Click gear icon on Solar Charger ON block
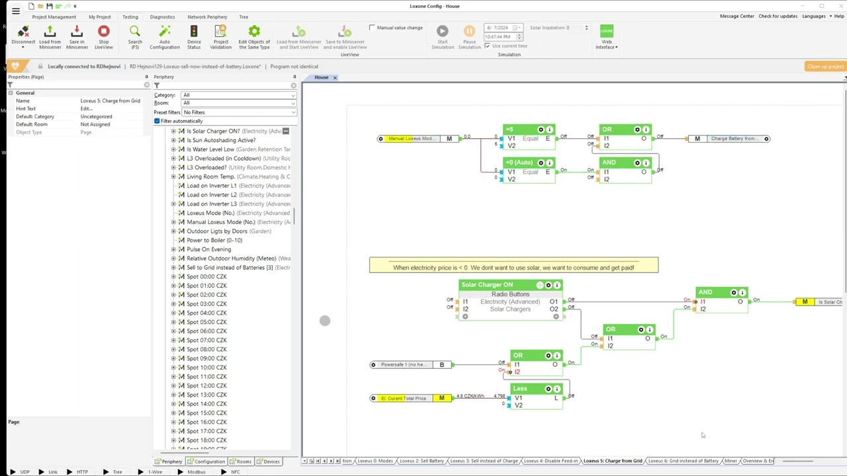847x476 pixels. pos(548,285)
